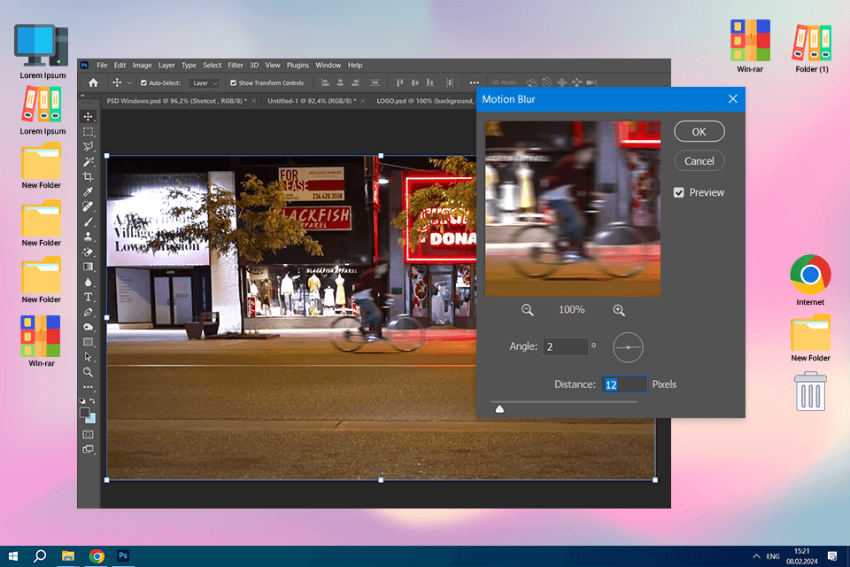The height and width of the screenshot is (567, 850).
Task: Select the Healing Brush tool
Action: tap(88, 206)
